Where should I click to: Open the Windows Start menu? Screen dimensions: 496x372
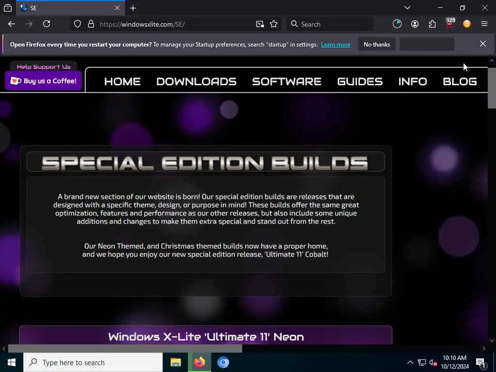tap(12, 362)
